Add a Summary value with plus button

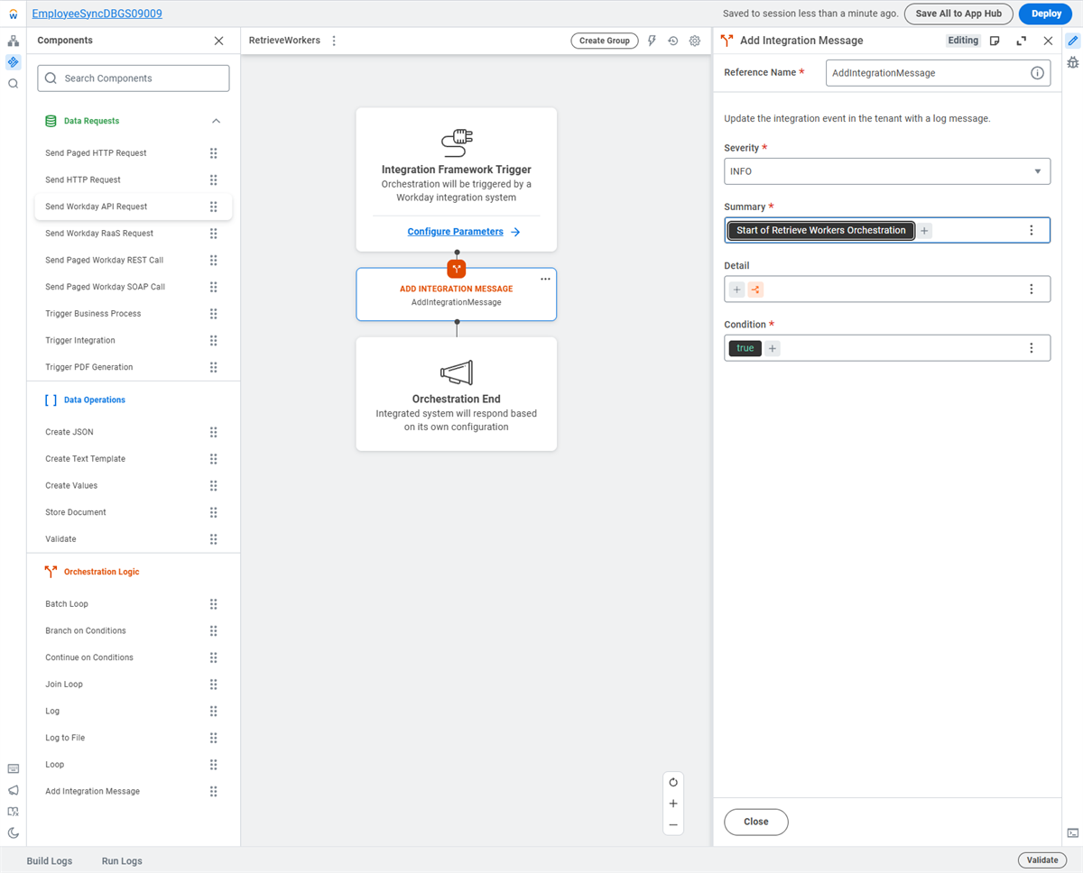pyautogui.click(x=924, y=231)
